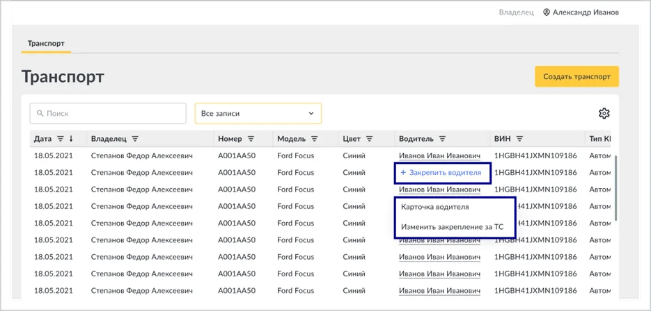This screenshot has height=311, width=651.
Task: Click Ford Focus in Закрепить водителя row
Action: (x=296, y=173)
